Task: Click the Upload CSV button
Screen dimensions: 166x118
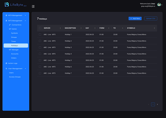Action: pyautogui.click(x=151, y=19)
